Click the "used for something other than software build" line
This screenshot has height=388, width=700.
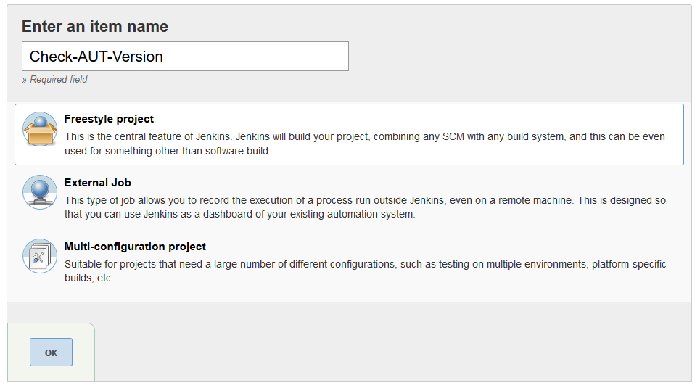coord(168,151)
